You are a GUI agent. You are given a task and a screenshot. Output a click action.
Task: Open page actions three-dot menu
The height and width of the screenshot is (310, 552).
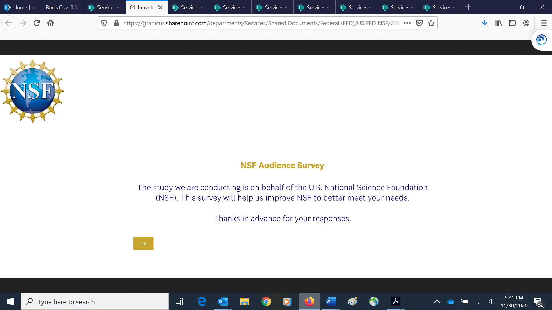[407, 23]
